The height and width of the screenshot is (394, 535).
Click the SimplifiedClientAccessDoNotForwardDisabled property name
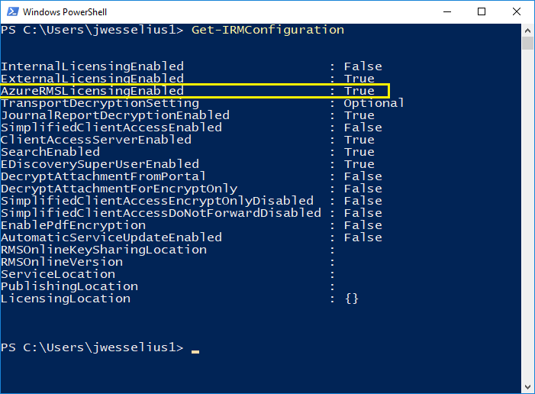coord(161,213)
